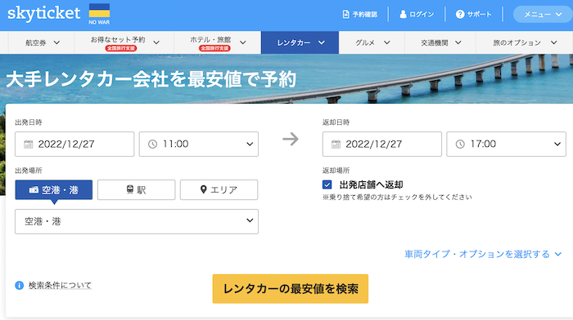
Task: Open 予約確認 document icon
Action: coord(345,14)
